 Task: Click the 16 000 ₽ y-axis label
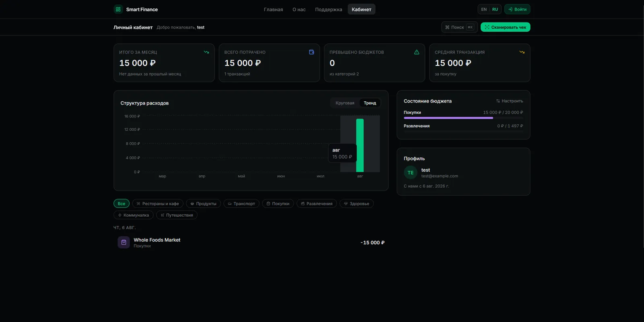(132, 116)
